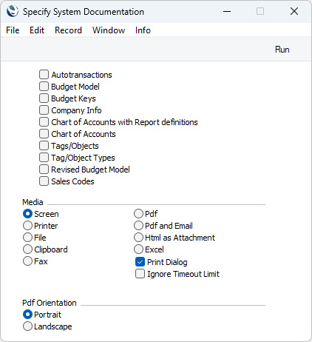Check the Sales Codes checkbox
Viewport: 312px width, 342px height.
pos(44,181)
